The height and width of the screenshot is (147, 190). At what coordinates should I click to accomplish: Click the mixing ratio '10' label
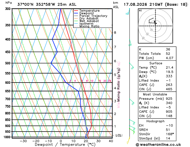tap(92, 81)
